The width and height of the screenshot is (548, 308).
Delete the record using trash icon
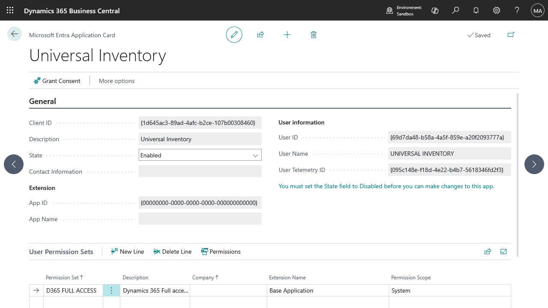pyautogui.click(x=313, y=35)
